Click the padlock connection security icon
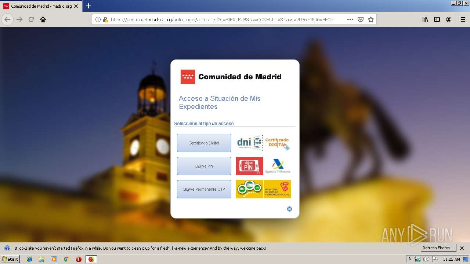The height and width of the screenshot is (264, 470). click(106, 19)
